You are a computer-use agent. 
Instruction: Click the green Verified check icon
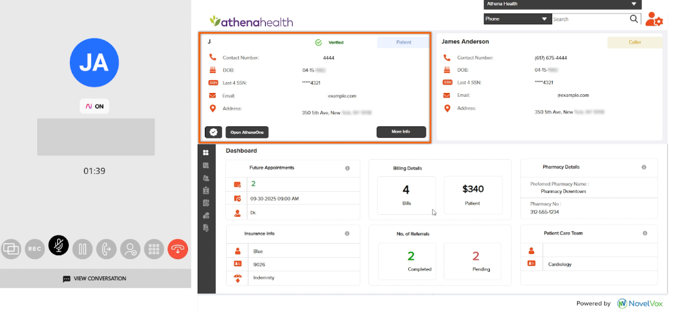pyautogui.click(x=318, y=43)
